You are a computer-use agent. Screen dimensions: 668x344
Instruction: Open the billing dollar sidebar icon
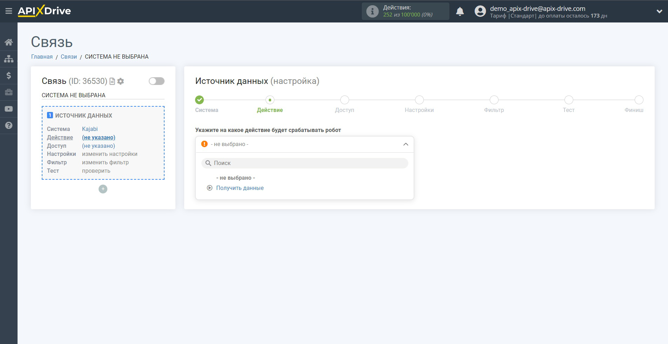click(x=9, y=75)
